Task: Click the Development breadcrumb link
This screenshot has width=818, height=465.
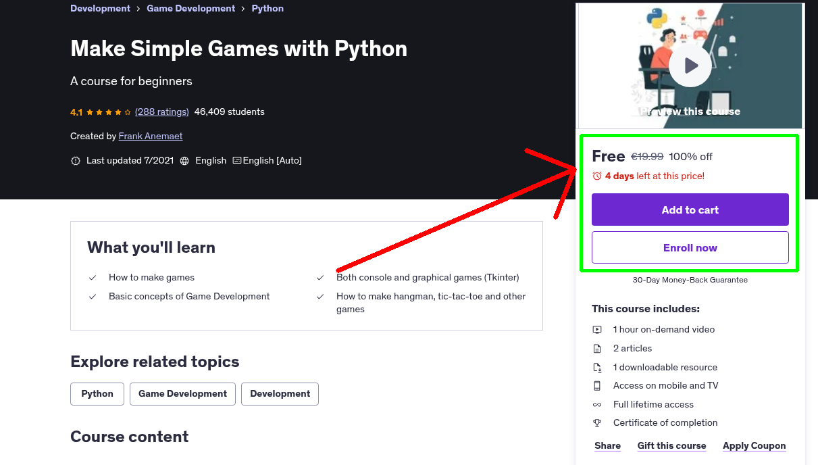Action: tap(100, 8)
